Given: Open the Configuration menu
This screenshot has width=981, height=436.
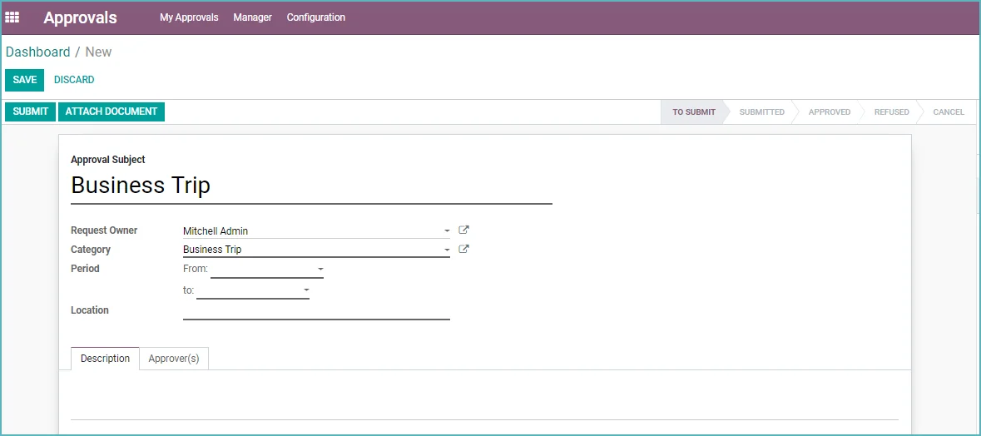Looking at the screenshot, I should coord(316,17).
